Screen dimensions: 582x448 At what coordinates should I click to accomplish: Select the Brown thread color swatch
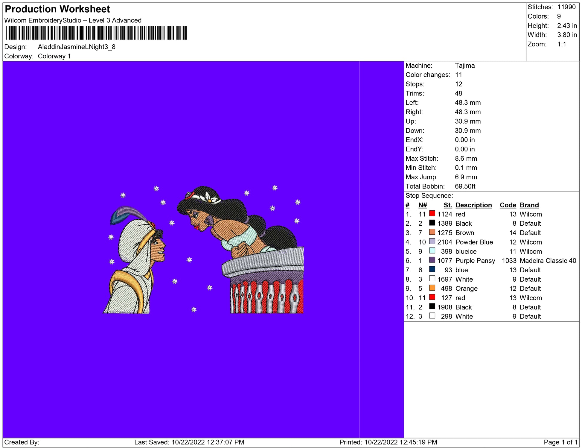pyautogui.click(x=432, y=232)
